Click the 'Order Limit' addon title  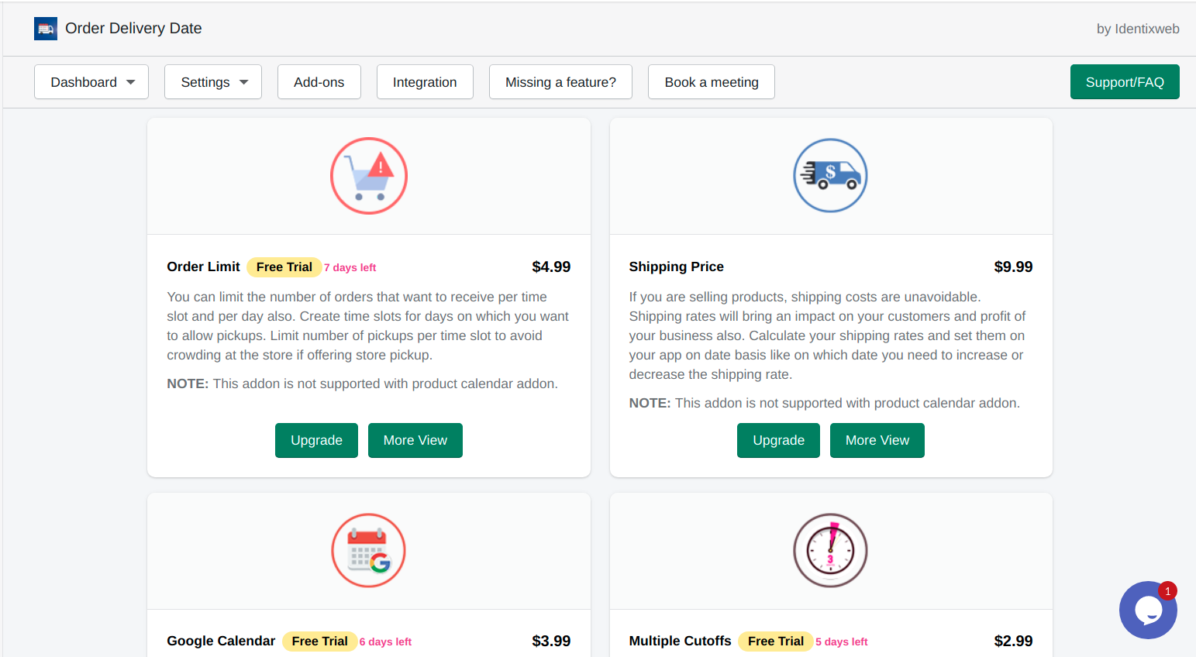click(204, 267)
